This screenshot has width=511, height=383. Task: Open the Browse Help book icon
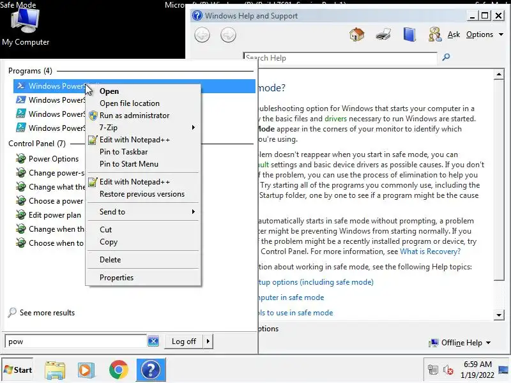point(409,34)
